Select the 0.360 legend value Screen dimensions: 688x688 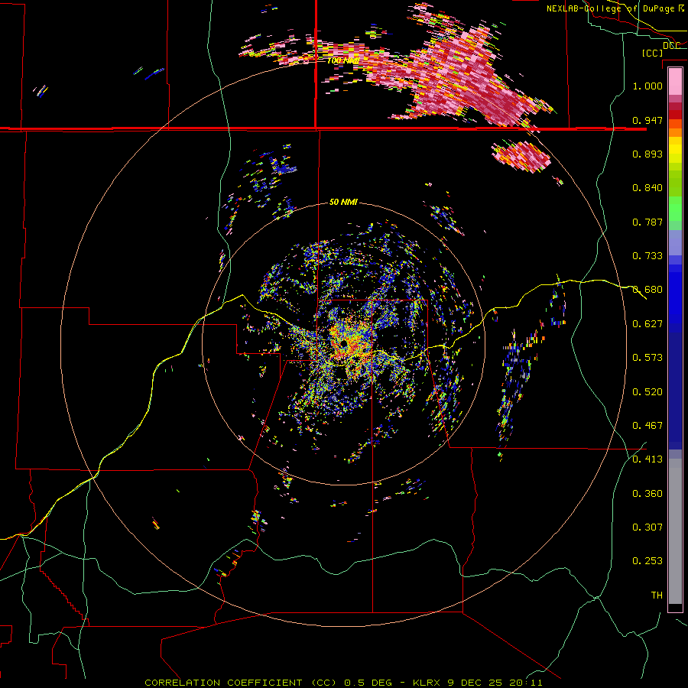pos(647,494)
